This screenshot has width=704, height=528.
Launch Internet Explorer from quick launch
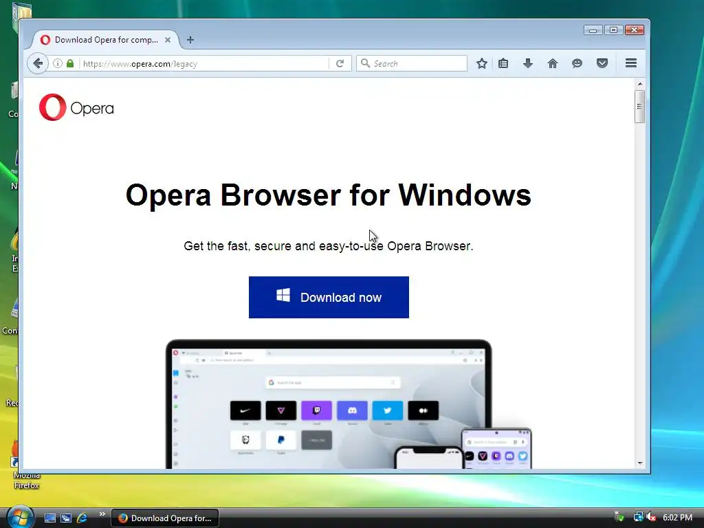point(82,518)
